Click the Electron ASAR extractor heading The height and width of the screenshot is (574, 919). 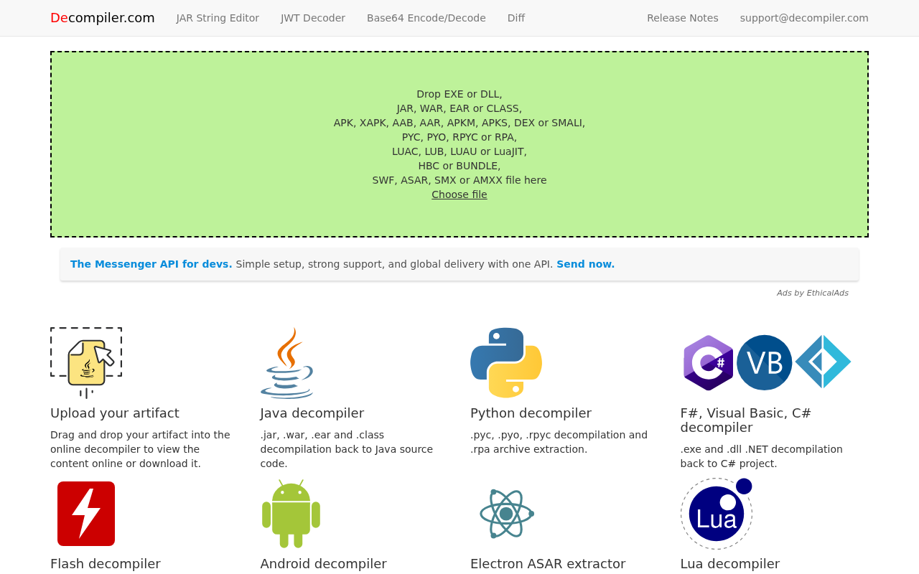548,564
